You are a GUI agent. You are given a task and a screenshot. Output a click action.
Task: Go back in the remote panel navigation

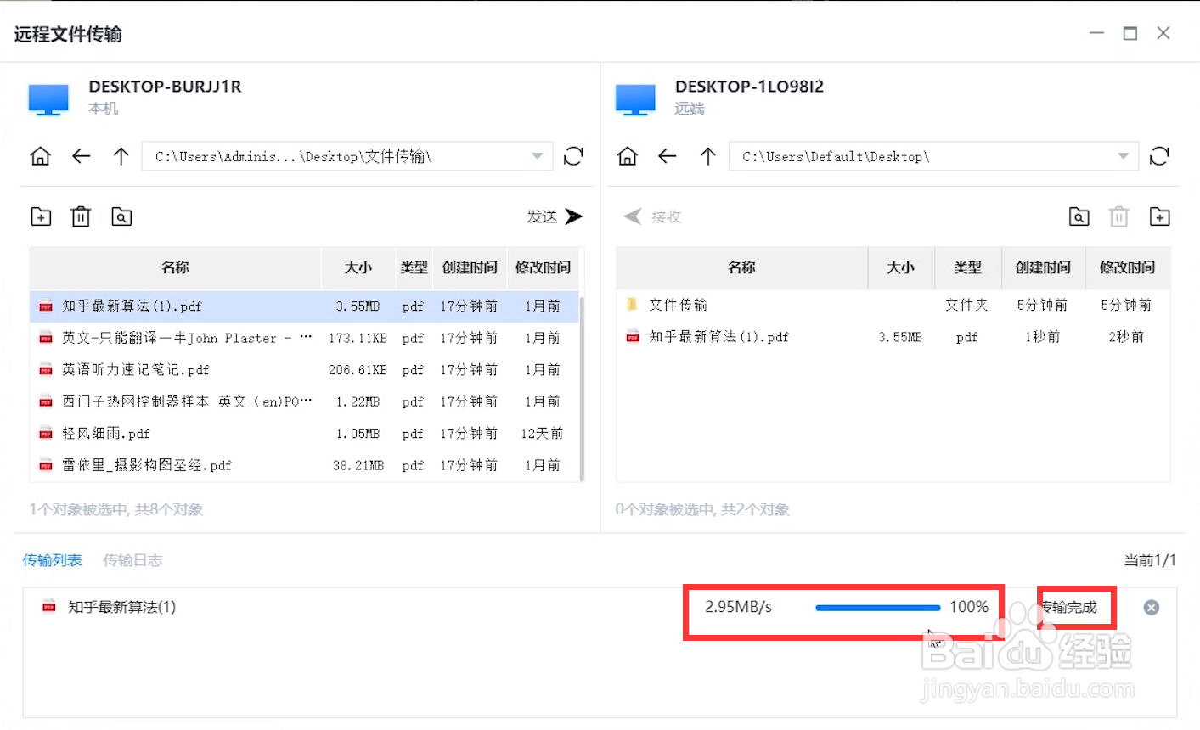(x=668, y=156)
